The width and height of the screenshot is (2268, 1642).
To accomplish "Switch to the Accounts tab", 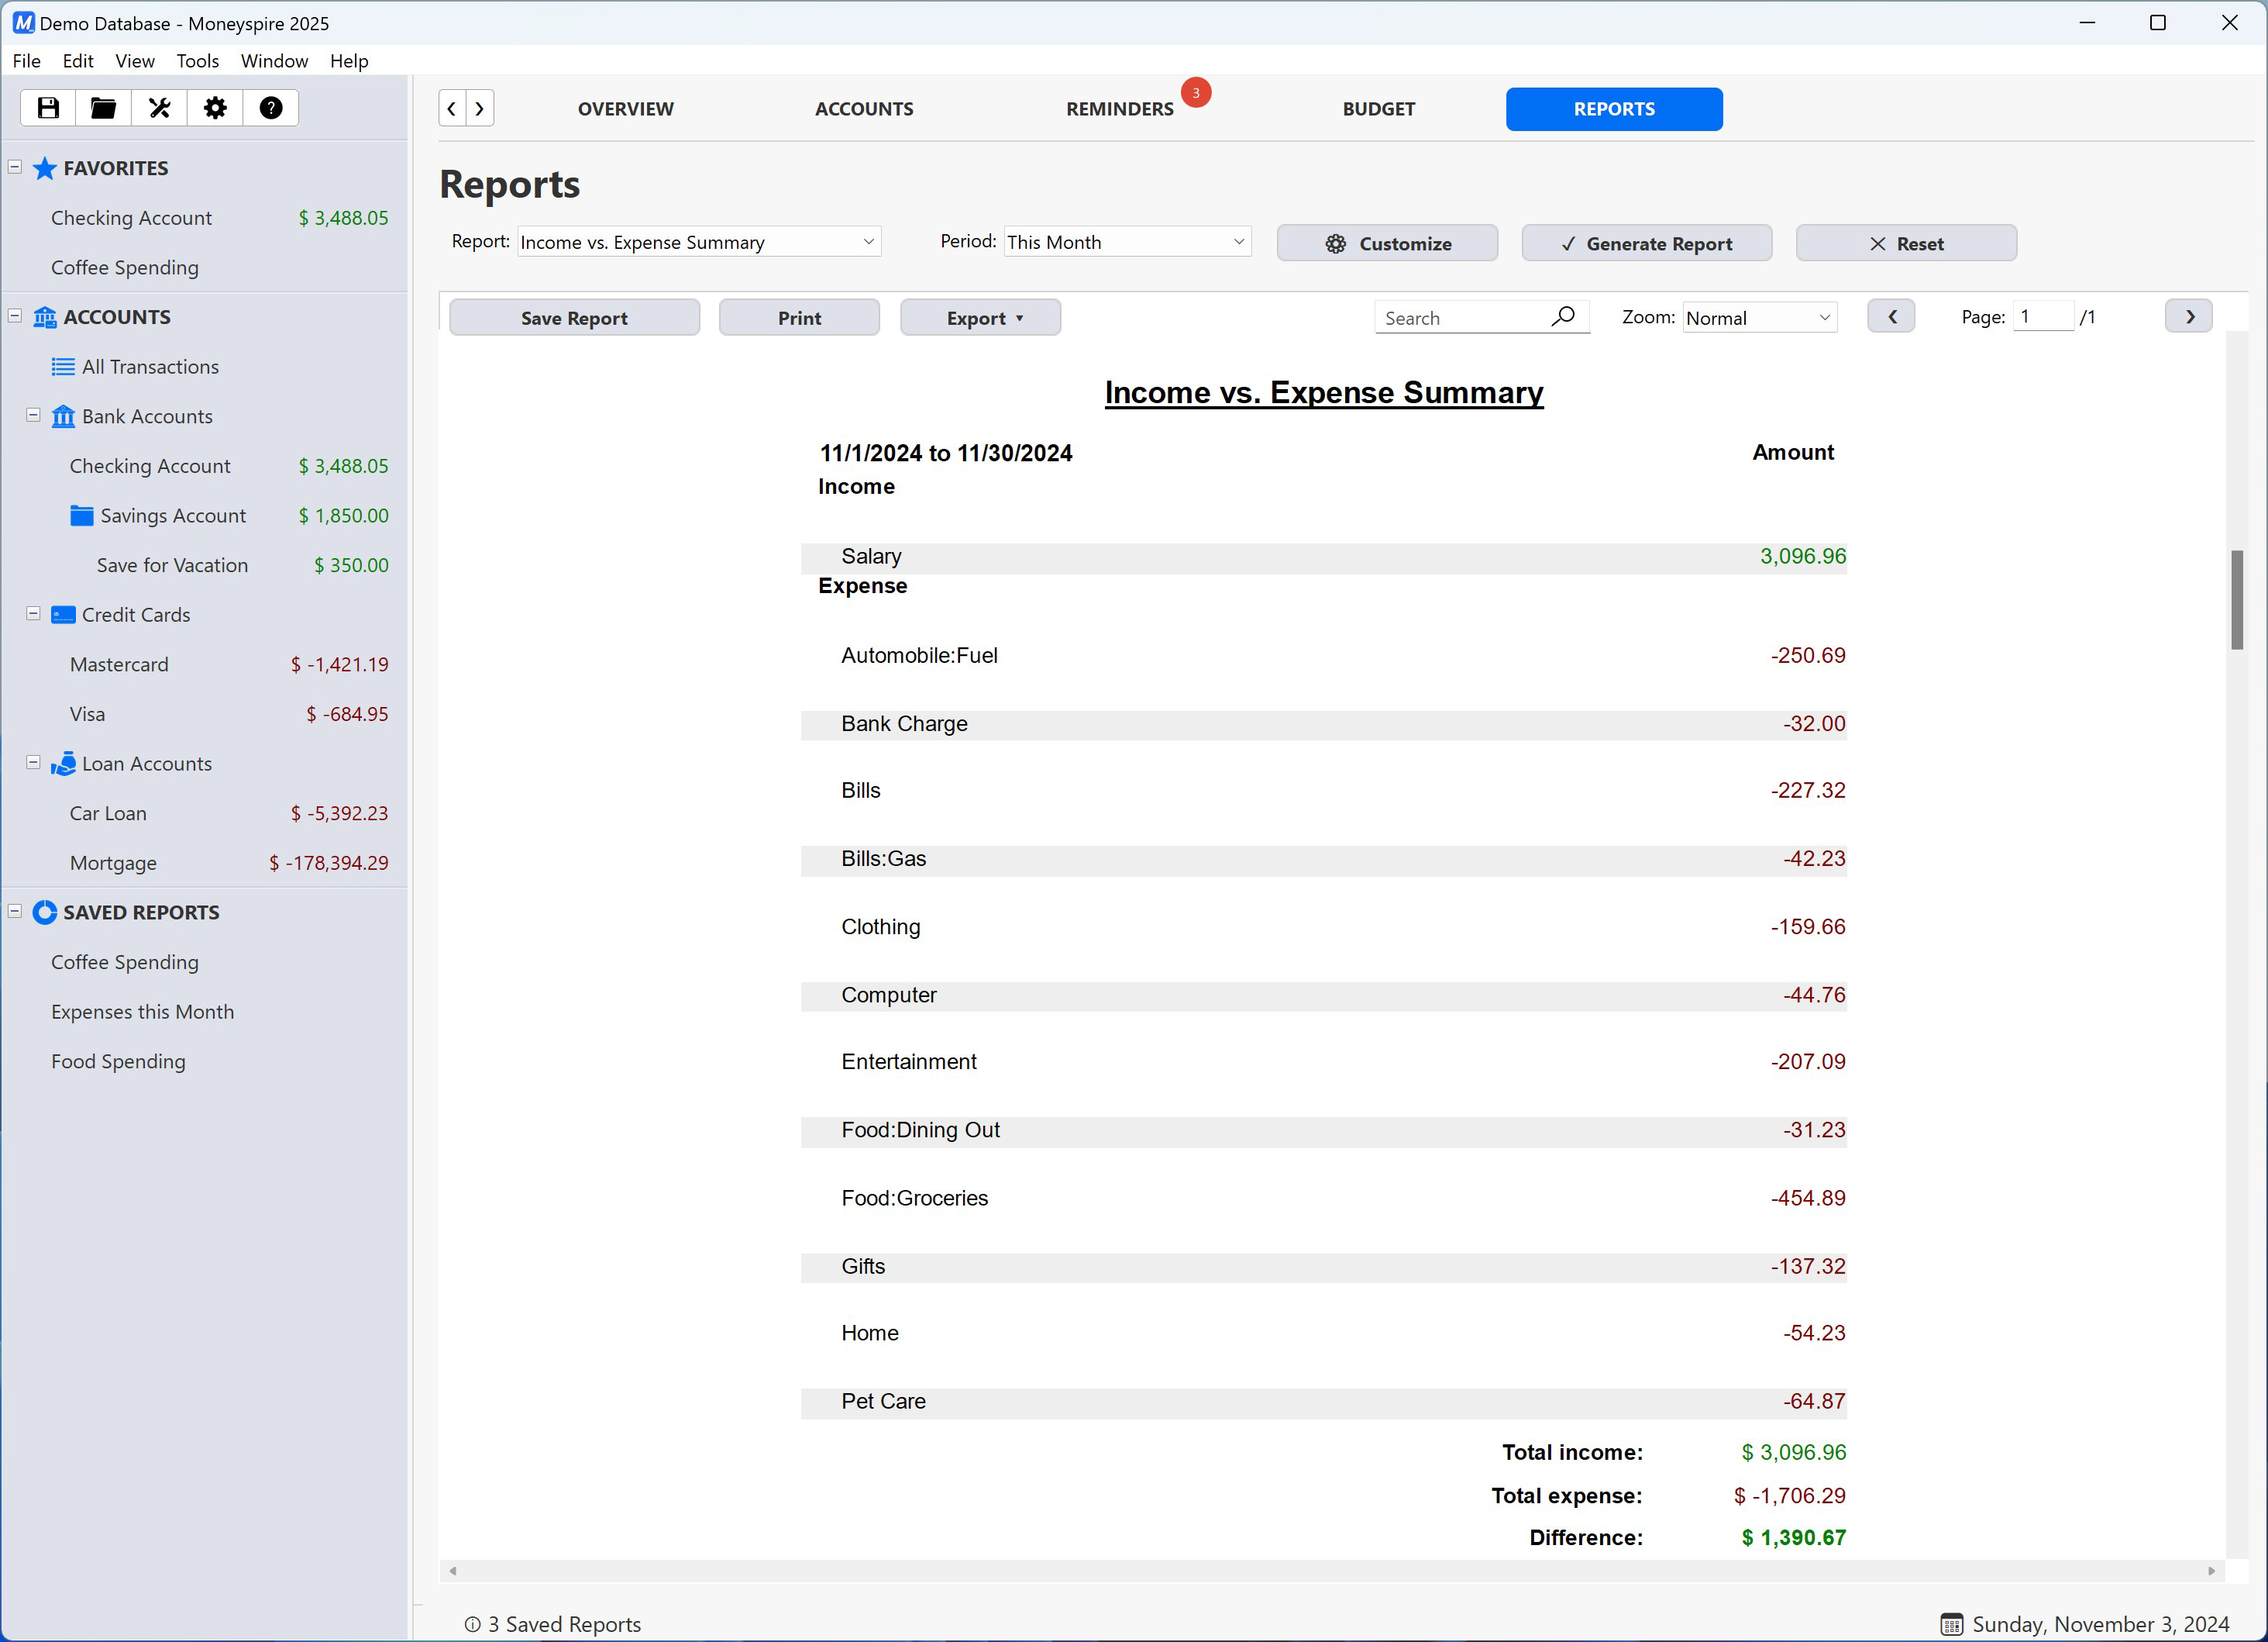I will click(864, 109).
